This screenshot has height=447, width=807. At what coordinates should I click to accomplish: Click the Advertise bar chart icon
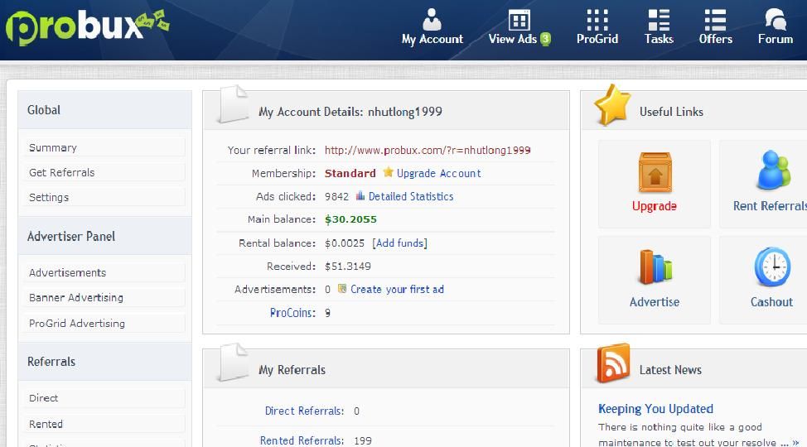(655, 268)
